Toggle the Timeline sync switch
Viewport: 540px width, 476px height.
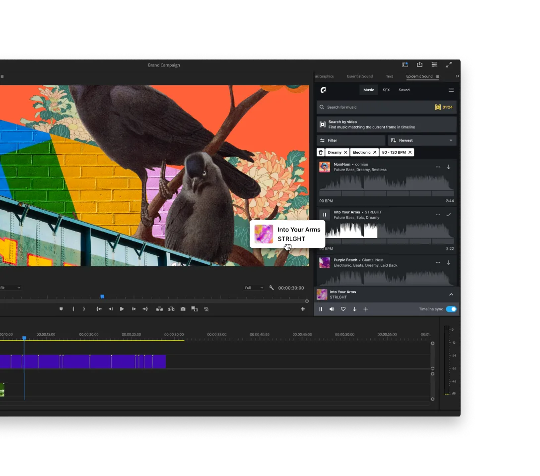coord(451,309)
